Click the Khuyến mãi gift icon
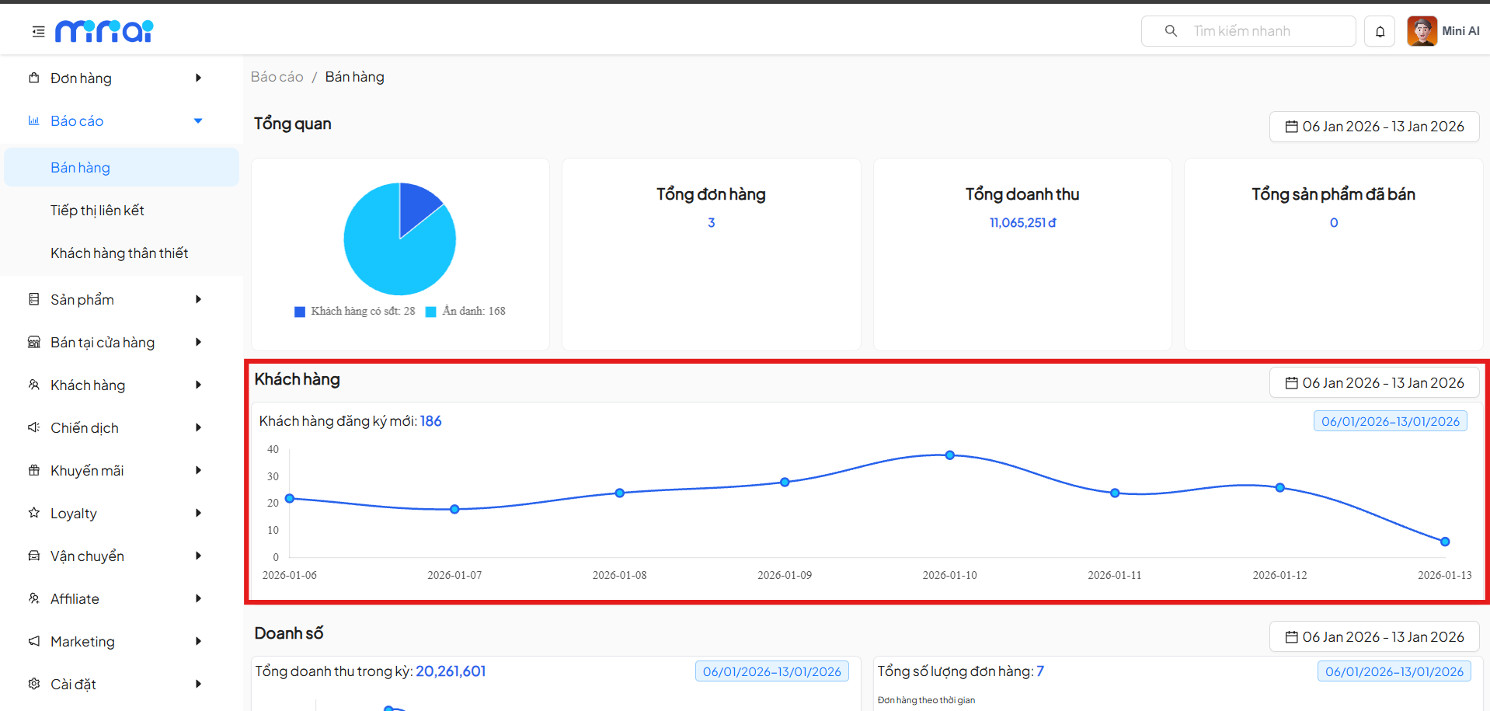This screenshot has width=1490, height=711. point(34,470)
